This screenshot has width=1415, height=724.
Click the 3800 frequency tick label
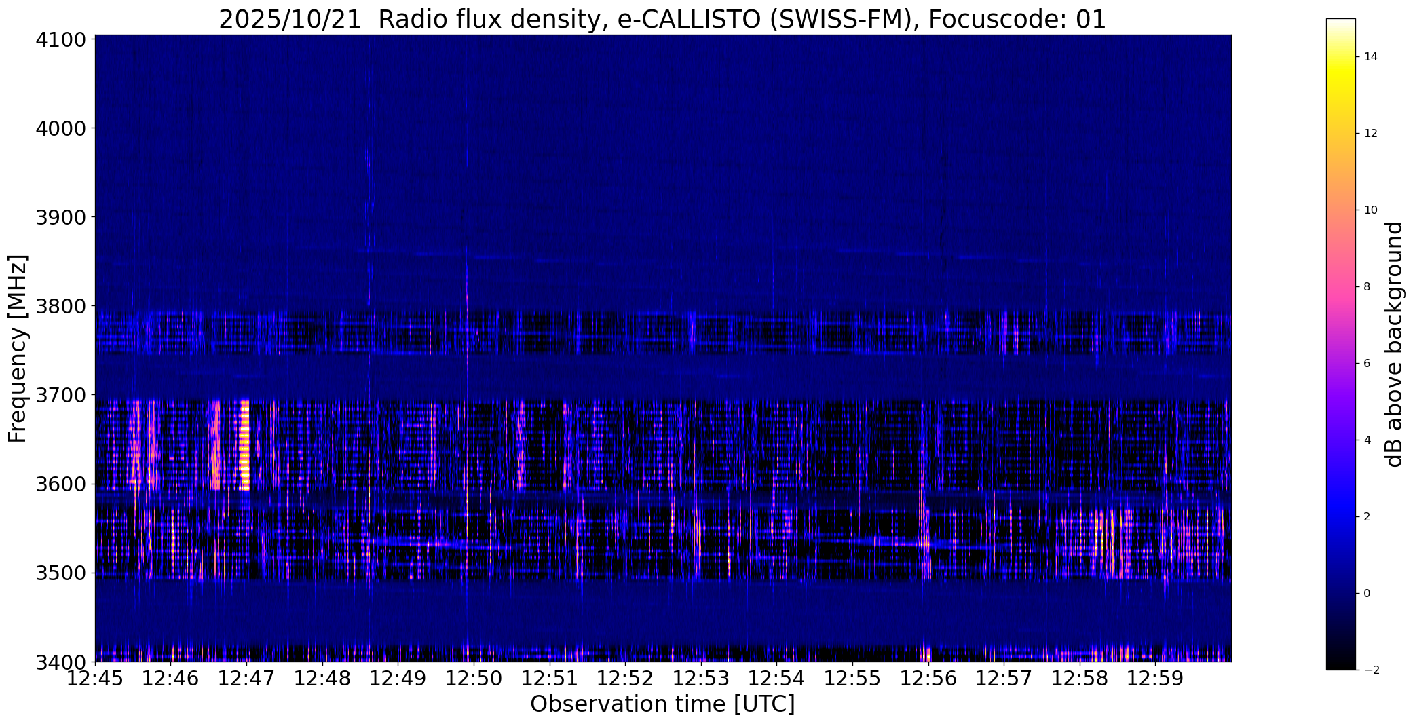tap(62, 306)
